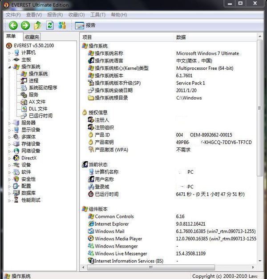Click the vertical scrollbar up arrow

coord(260,36)
